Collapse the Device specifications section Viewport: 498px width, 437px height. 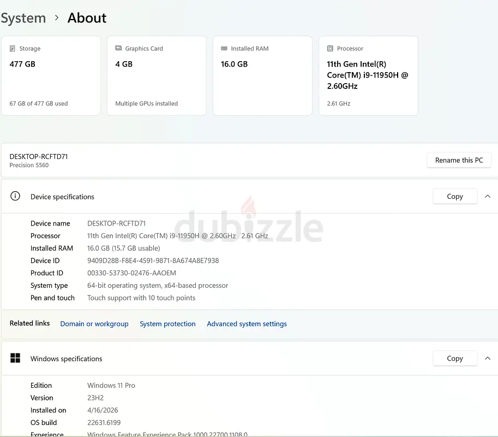488,196
